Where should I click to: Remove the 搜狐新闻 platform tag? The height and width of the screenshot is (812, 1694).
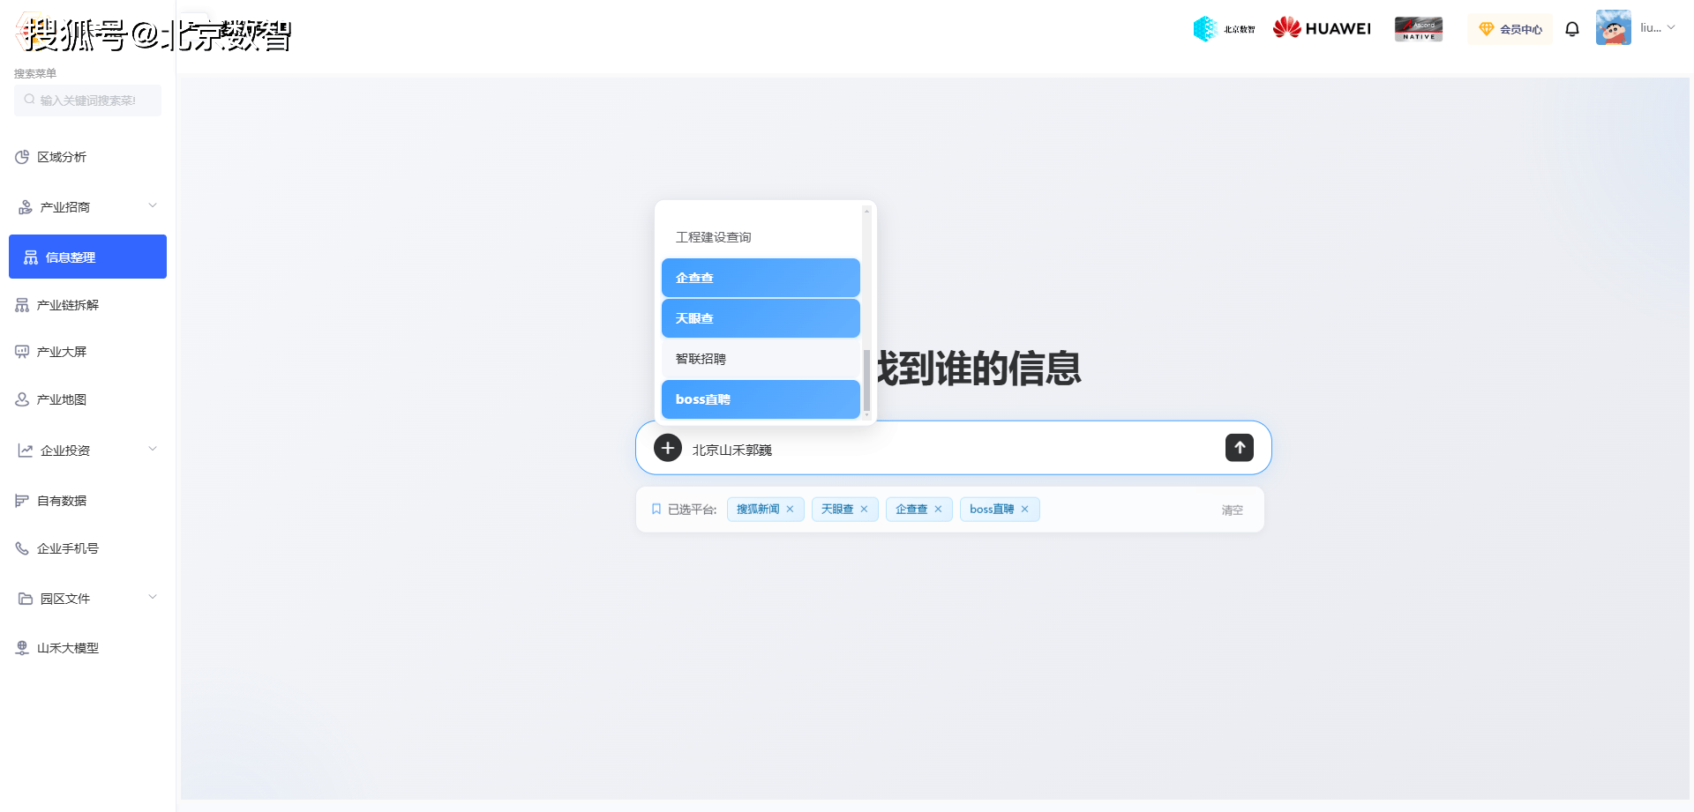(x=791, y=510)
